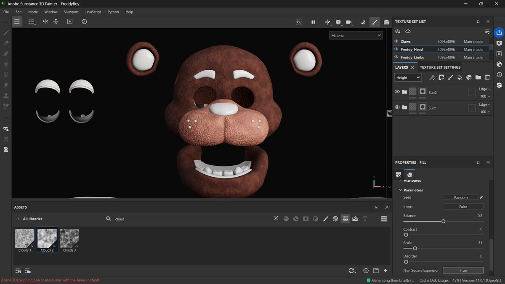The height and width of the screenshot is (284, 505).
Task: Open texture set list settings menu
Action: [x=487, y=32]
